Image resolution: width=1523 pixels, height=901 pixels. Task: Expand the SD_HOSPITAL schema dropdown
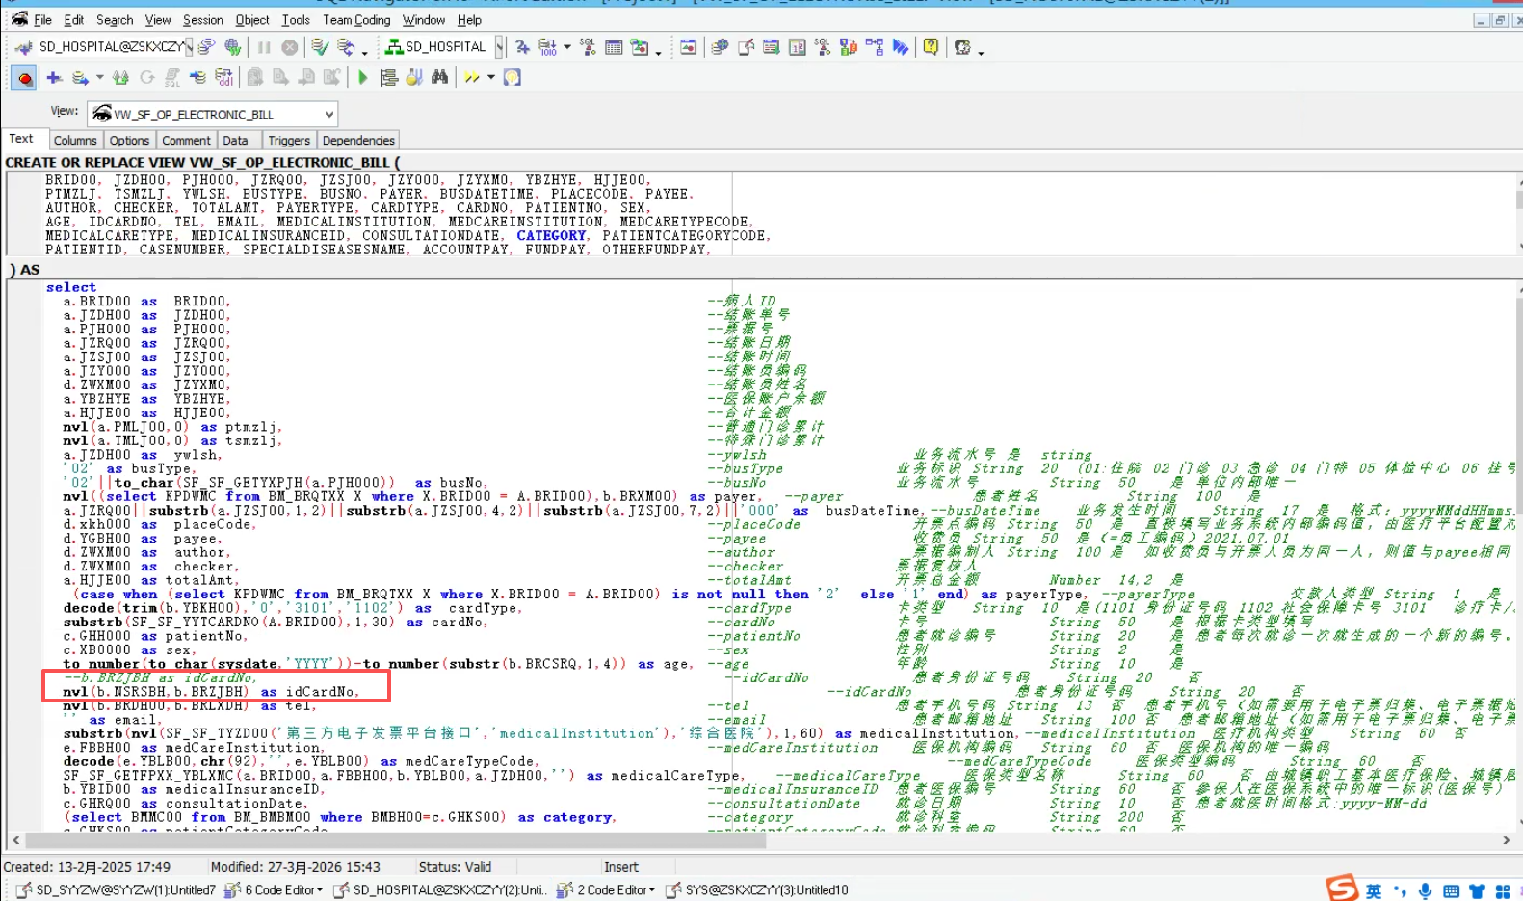tap(499, 46)
